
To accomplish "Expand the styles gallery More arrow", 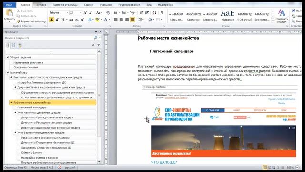I will (x=273, y=21).
